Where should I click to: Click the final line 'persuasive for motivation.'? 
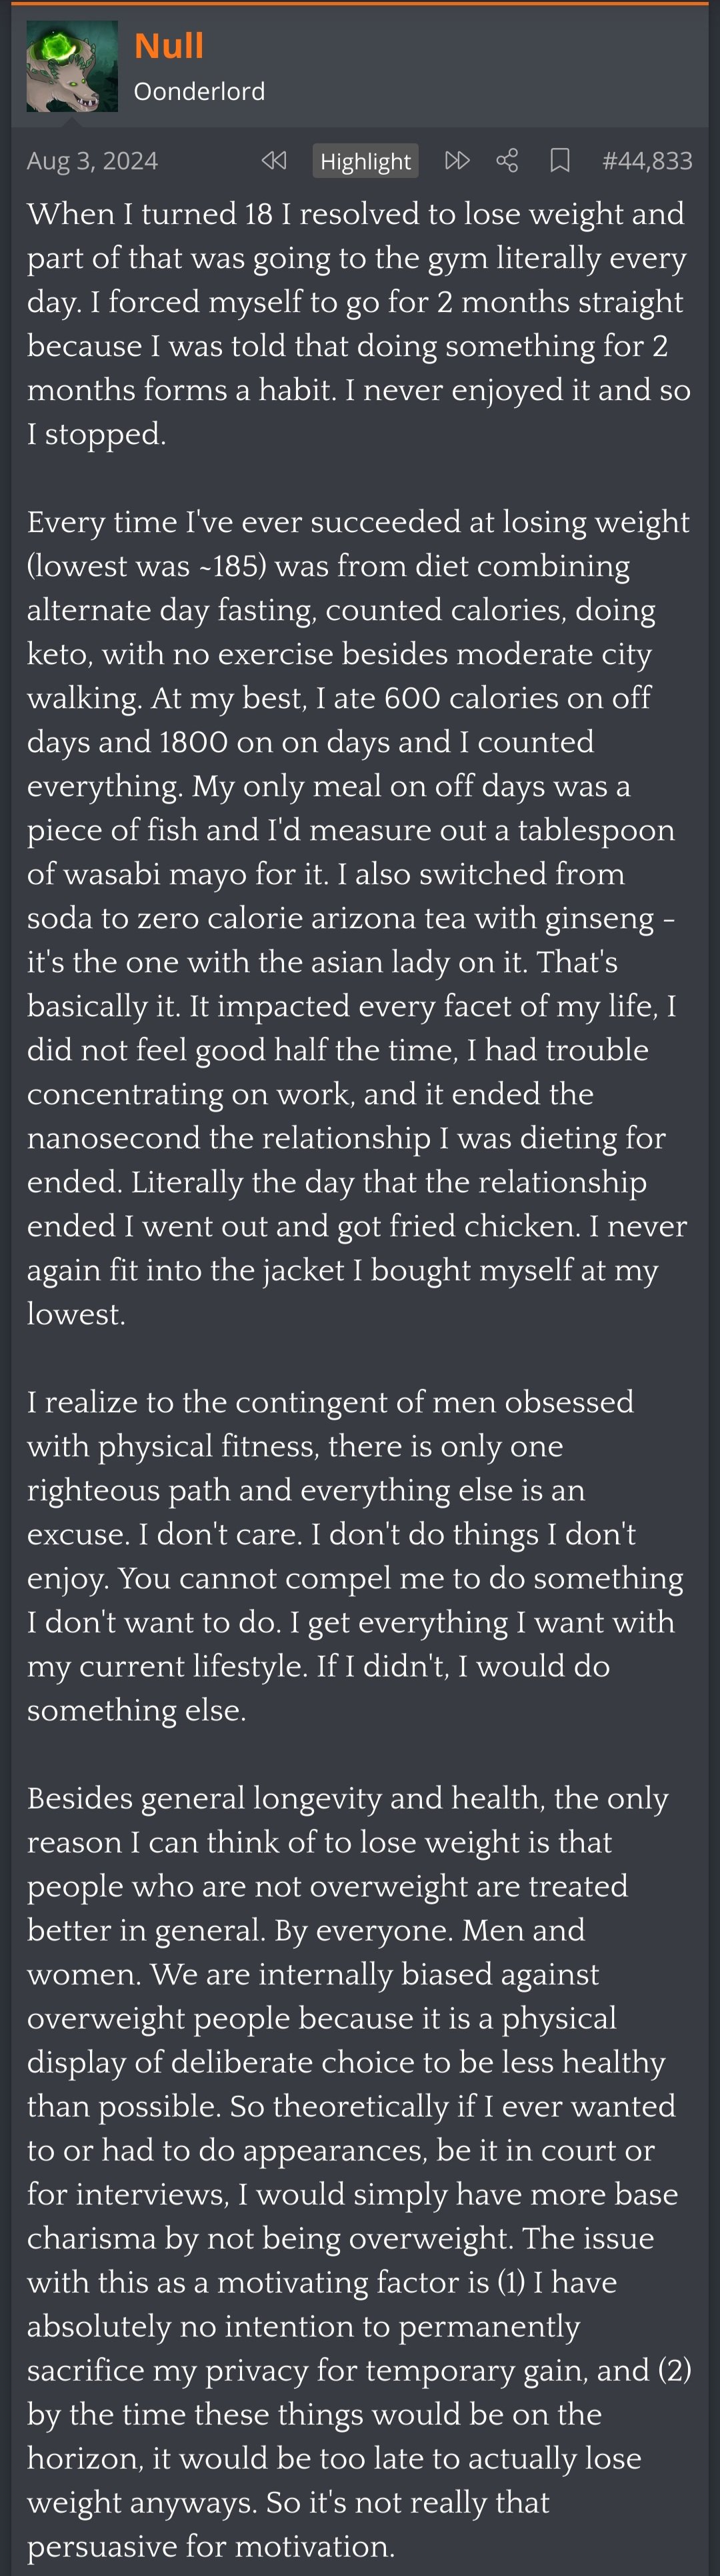(x=211, y=2546)
